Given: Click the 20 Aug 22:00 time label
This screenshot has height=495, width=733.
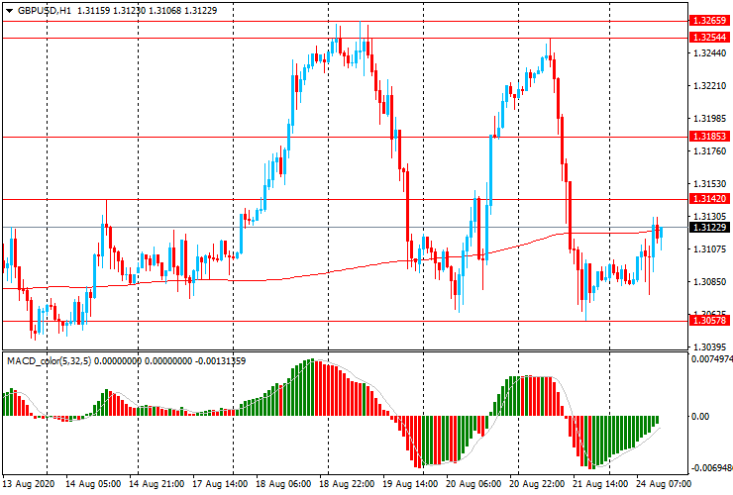Looking at the screenshot, I should click(x=538, y=483).
